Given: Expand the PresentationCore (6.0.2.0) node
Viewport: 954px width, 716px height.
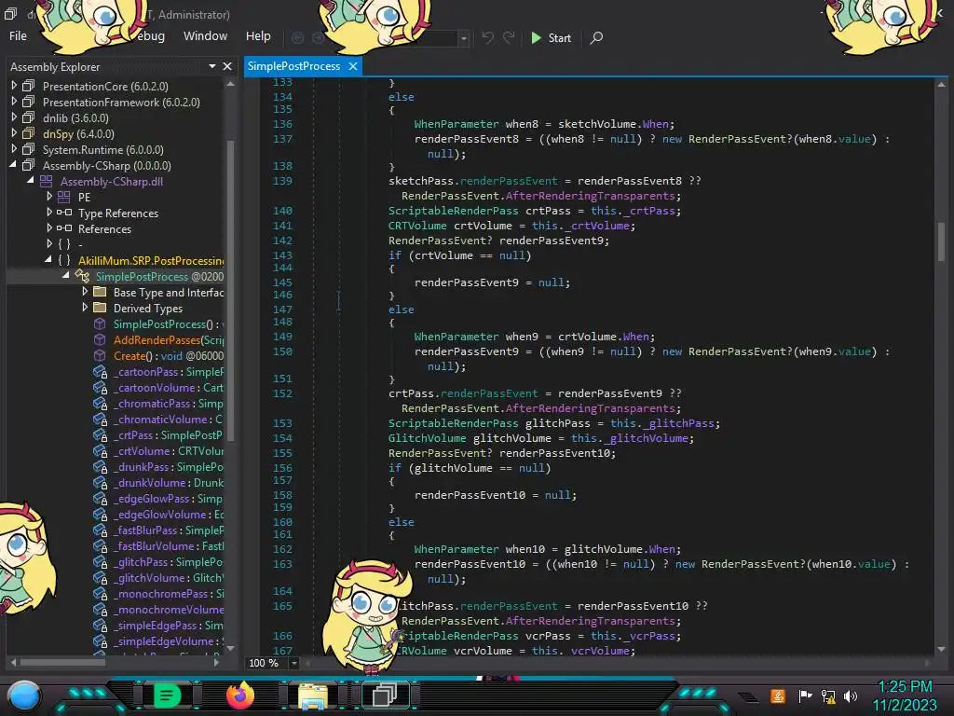Looking at the screenshot, I should pos(14,86).
